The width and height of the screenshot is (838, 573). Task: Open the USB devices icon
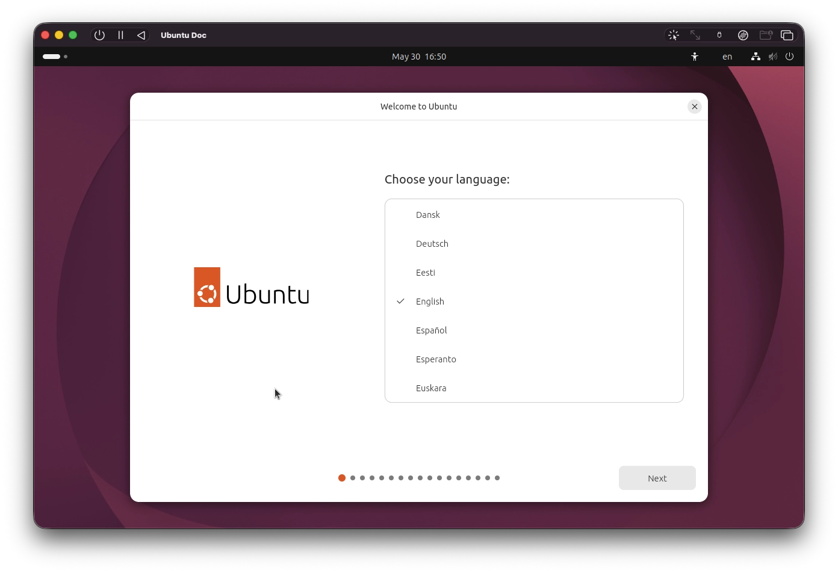click(x=719, y=35)
